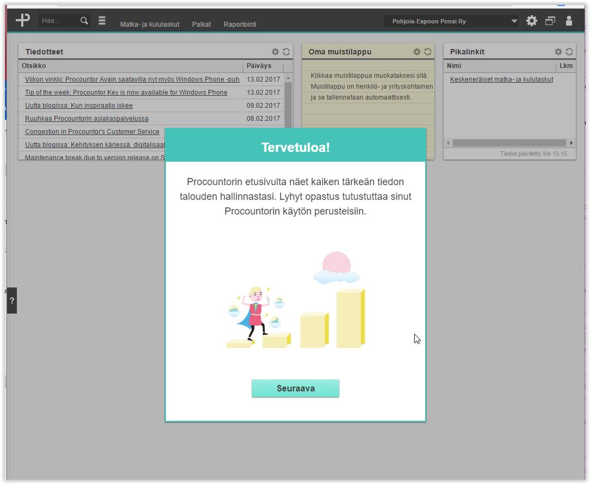590x484 pixels.
Task: Refresh the Pikalinkit panel
Action: (569, 51)
